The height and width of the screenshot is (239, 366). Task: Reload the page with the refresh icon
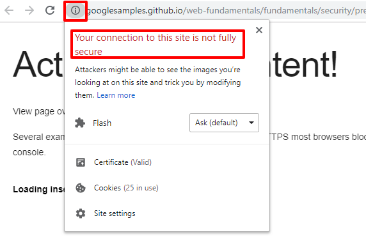50,10
